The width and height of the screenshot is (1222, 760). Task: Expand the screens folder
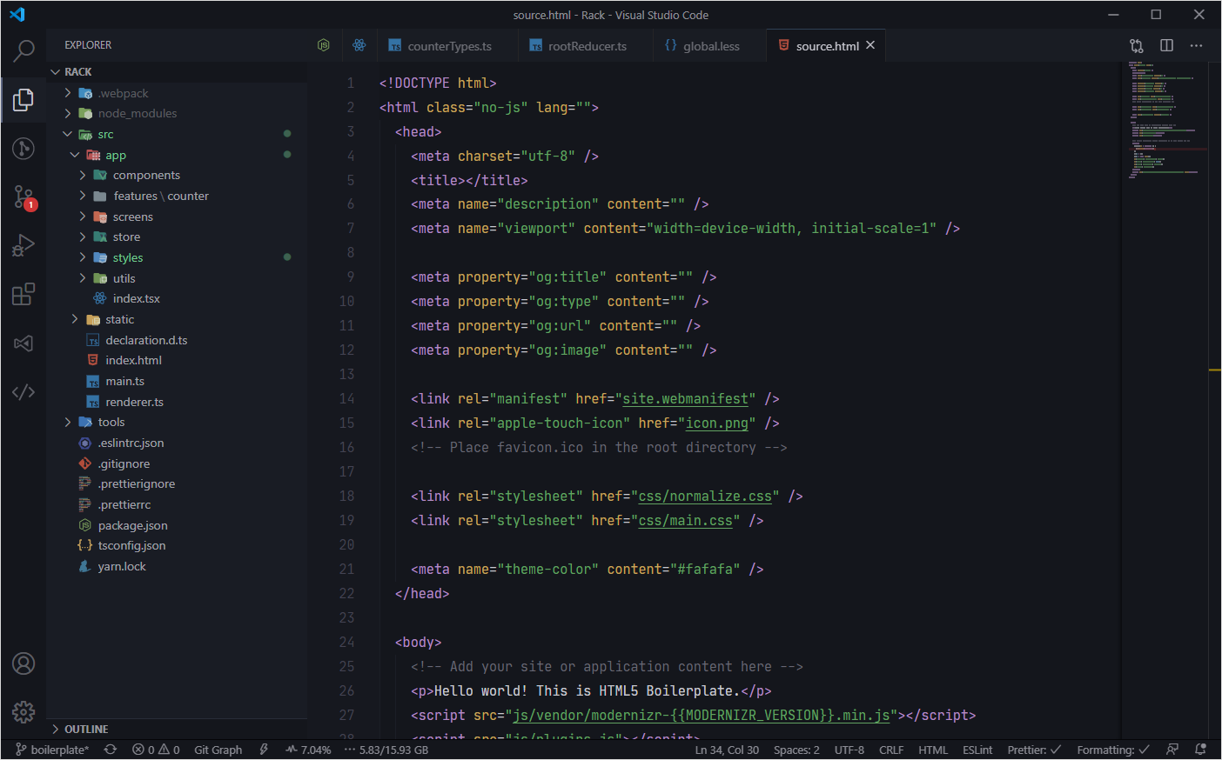point(178,217)
